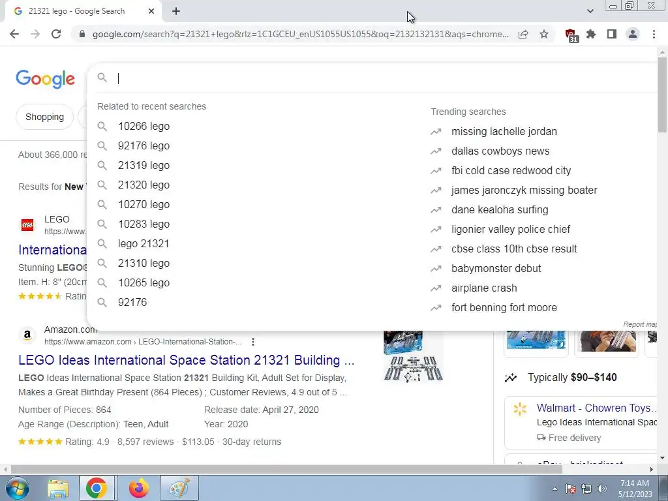
Task: Show hidden tray icons arrow
Action: [554, 489]
